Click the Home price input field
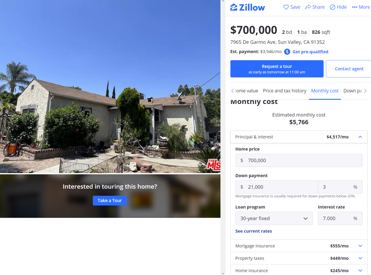 (299, 160)
